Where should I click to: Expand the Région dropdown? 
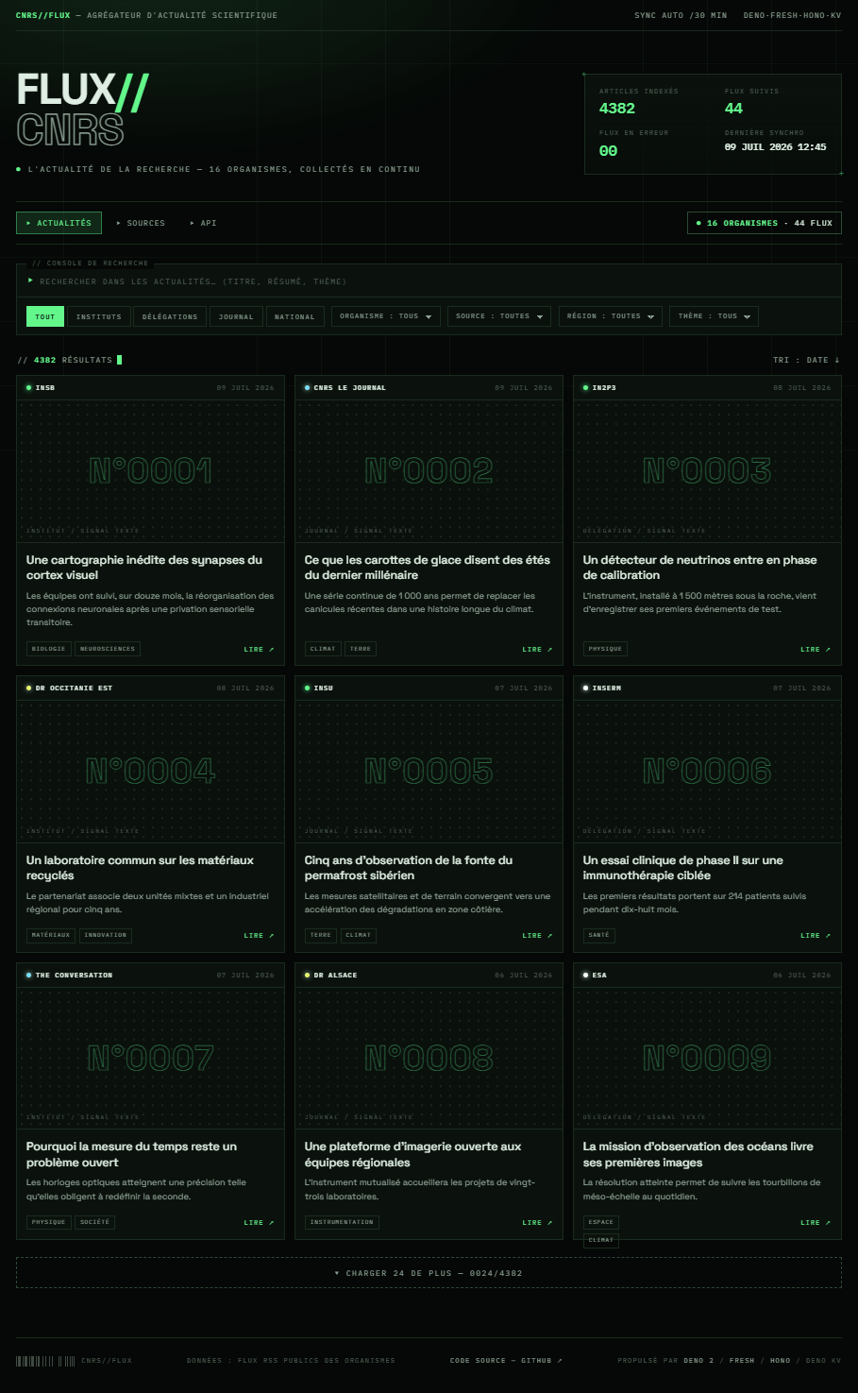coord(611,316)
